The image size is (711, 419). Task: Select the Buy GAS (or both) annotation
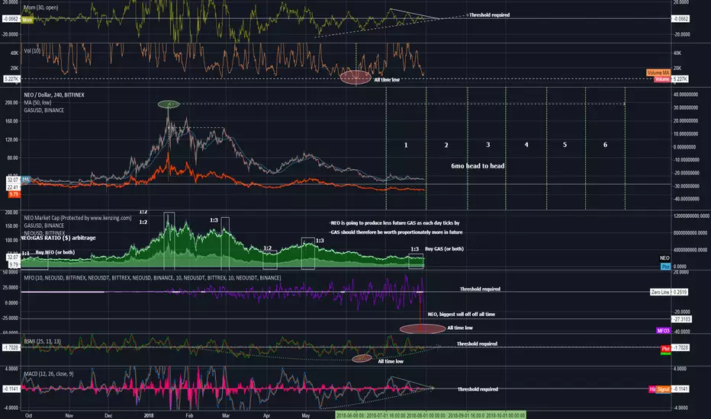pyautogui.click(x=444, y=248)
